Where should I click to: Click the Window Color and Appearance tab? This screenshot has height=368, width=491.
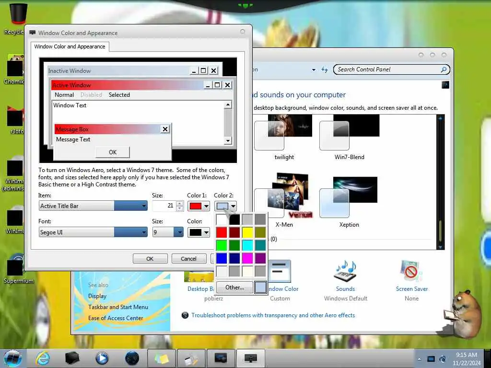tap(70, 46)
